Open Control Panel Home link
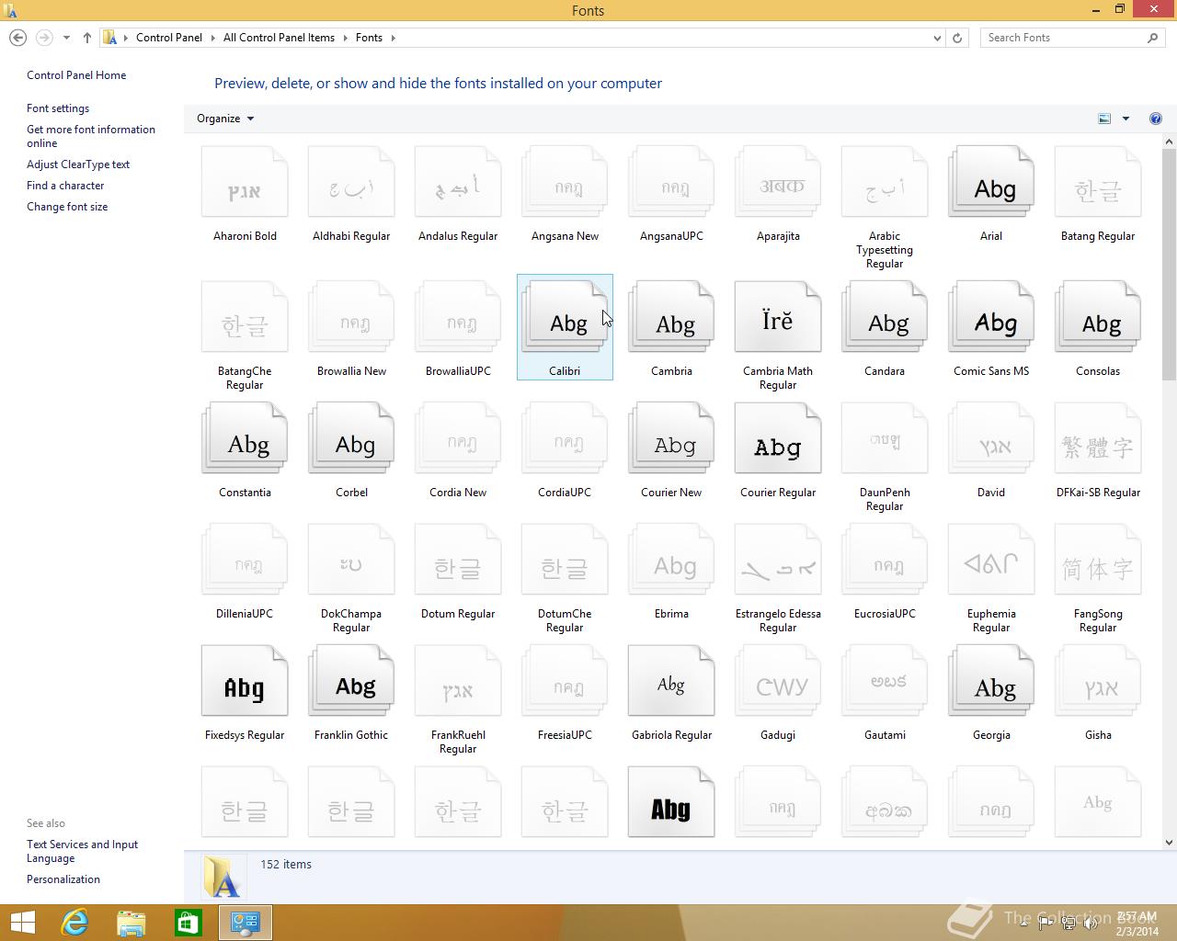Viewport: 1177px width, 941px height. 76,75
